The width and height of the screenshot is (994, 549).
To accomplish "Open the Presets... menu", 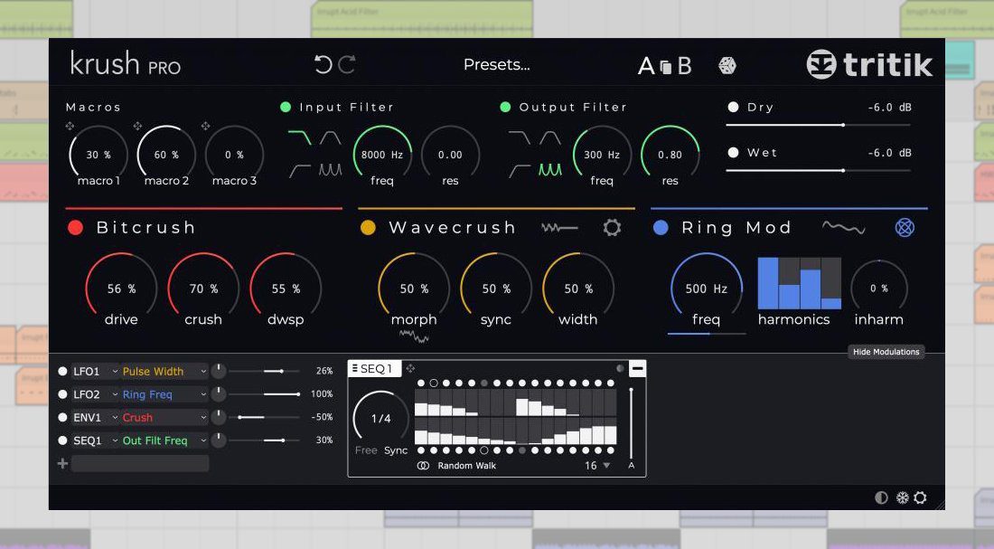I will (x=496, y=65).
